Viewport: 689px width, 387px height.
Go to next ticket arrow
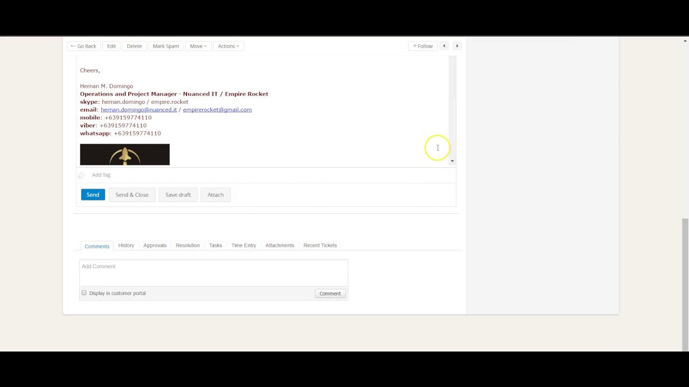pyautogui.click(x=457, y=46)
